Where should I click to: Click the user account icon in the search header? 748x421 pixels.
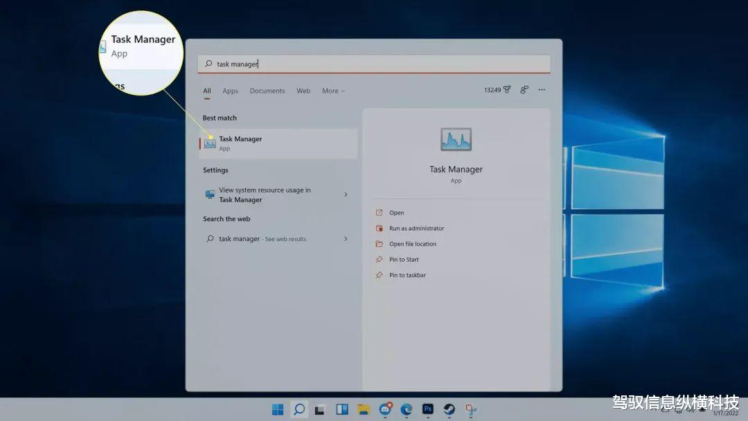pyautogui.click(x=524, y=89)
